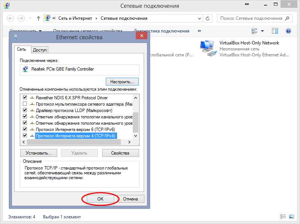Open the Network Connections window system menu icon
Viewport: 300px width, 224px height.
pos(7,6)
